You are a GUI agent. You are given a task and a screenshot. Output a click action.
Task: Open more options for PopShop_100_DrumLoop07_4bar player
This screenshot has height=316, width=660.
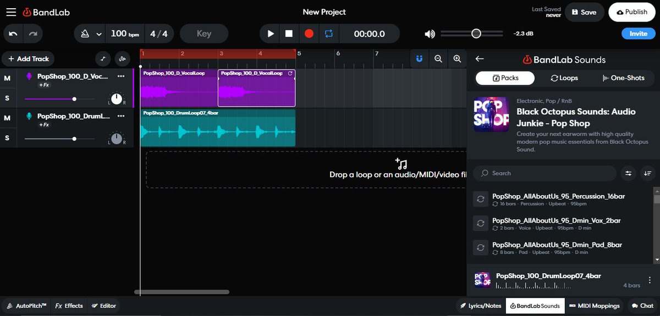pos(650,280)
